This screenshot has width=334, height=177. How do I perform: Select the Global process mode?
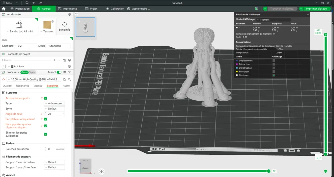(24, 72)
